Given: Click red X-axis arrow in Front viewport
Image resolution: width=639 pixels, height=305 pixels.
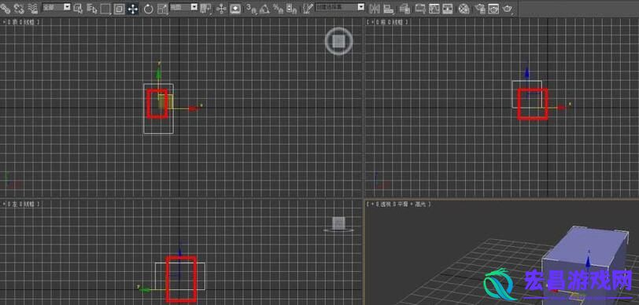Looking at the screenshot, I should tap(563, 108).
